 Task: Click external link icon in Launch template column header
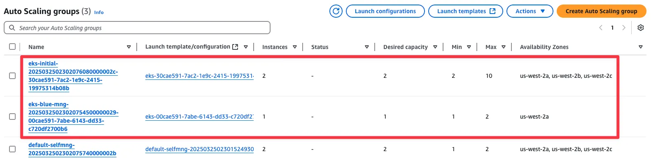235,47
